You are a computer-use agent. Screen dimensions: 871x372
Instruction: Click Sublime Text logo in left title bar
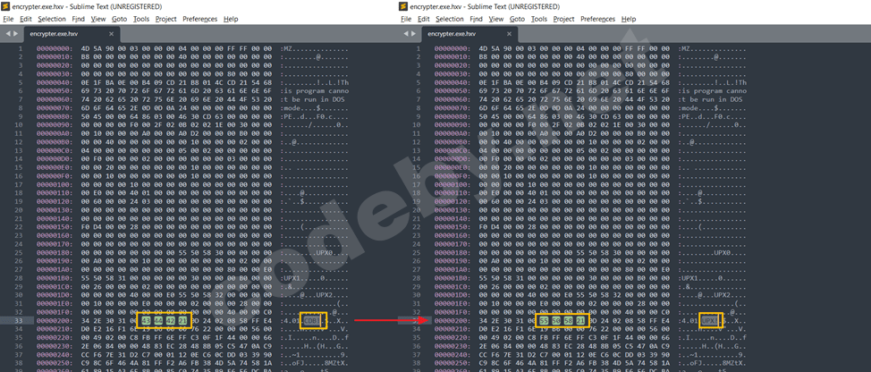tap(6, 6)
